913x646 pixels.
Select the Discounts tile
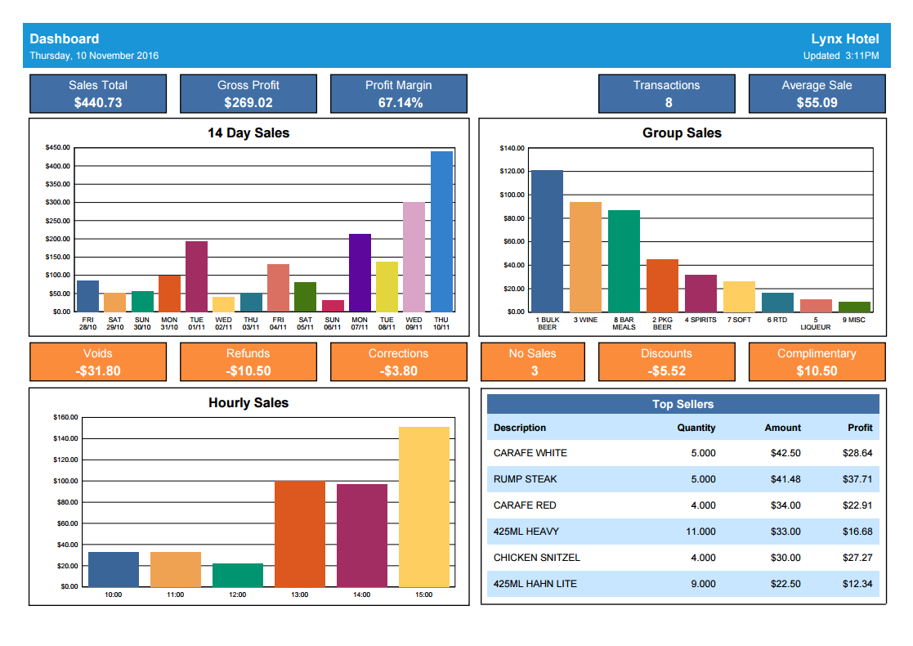pyautogui.click(x=667, y=362)
